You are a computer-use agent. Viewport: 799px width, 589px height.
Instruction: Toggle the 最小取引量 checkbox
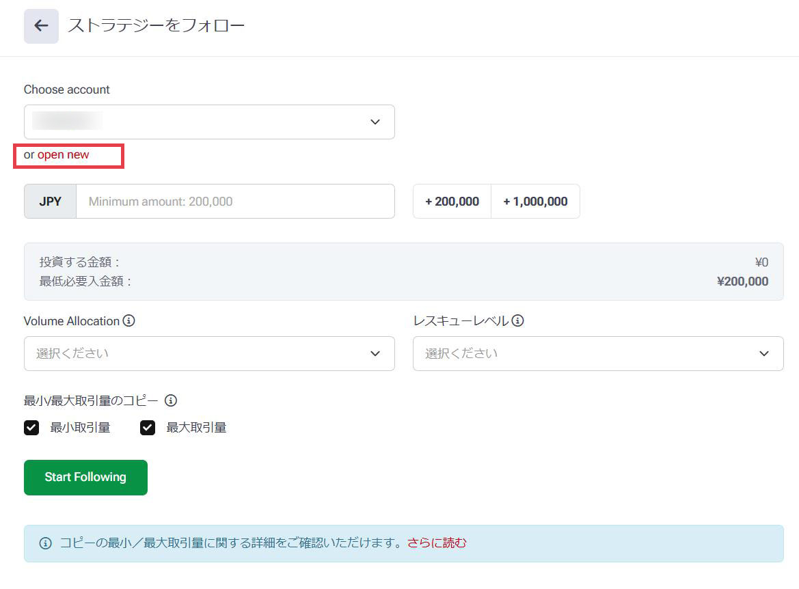(x=31, y=428)
